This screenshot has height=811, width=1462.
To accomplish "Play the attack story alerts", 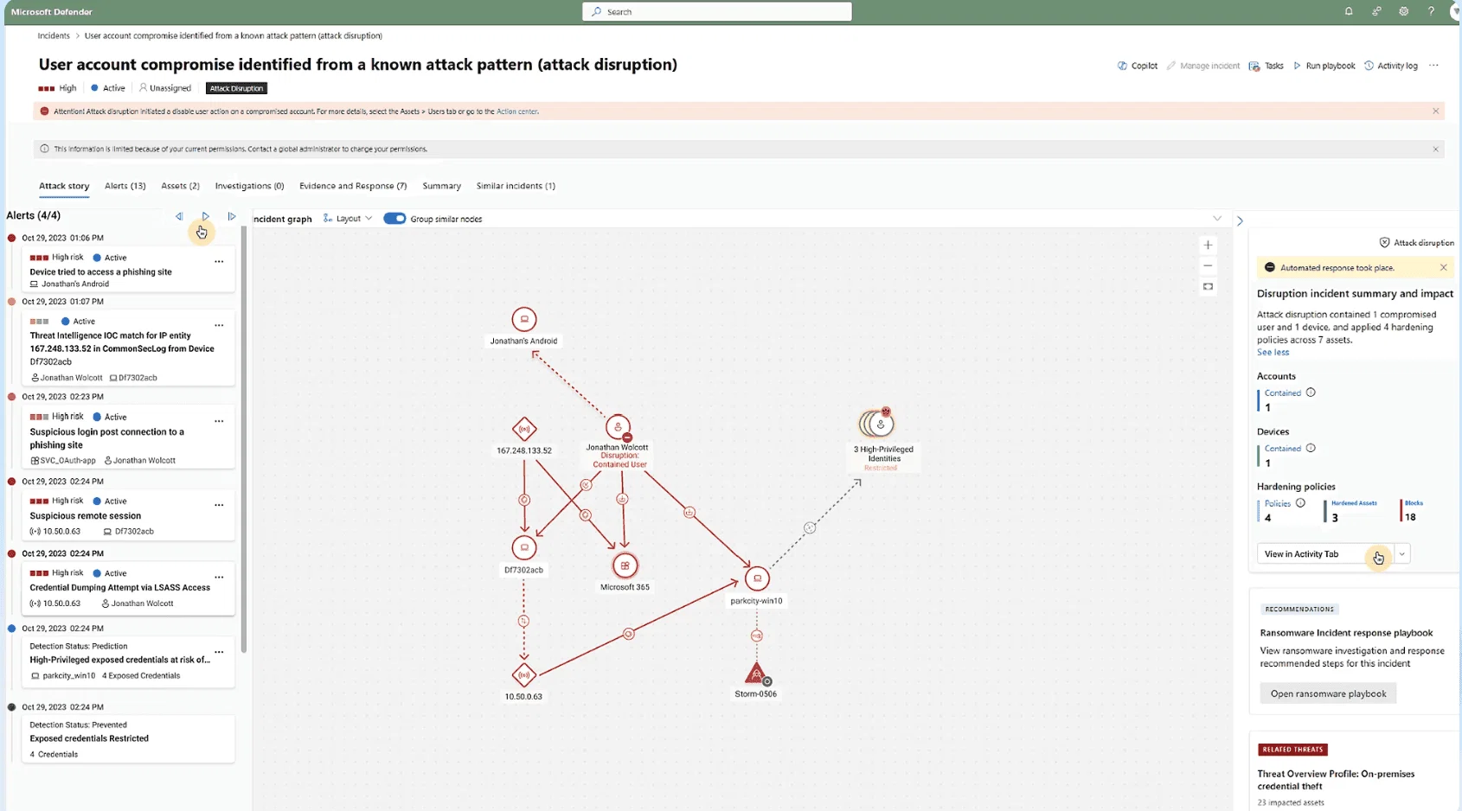I will [x=205, y=216].
